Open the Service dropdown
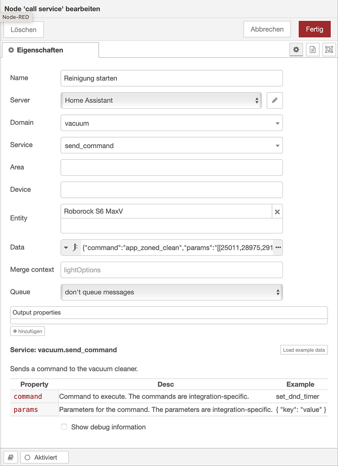The image size is (338, 466). coord(277,145)
